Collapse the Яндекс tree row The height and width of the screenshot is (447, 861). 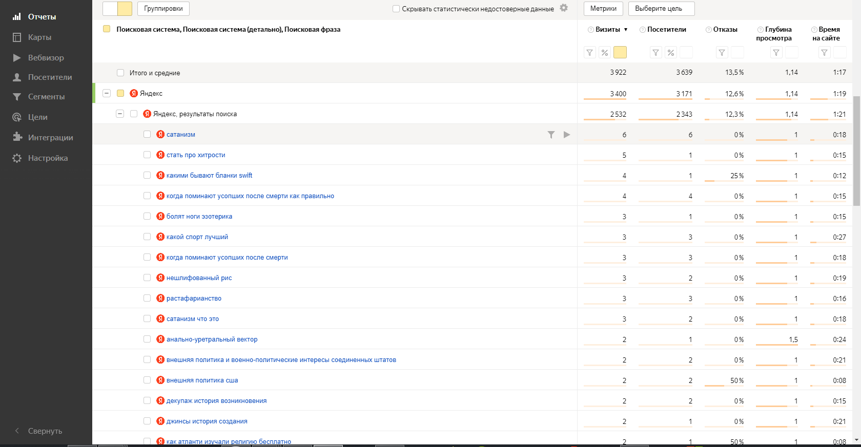(x=107, y=93)
